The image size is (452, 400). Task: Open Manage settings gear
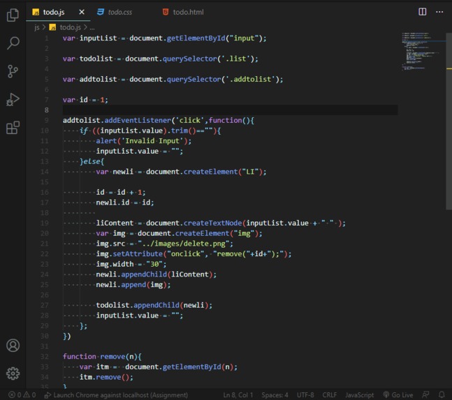(x=13, y=373)
